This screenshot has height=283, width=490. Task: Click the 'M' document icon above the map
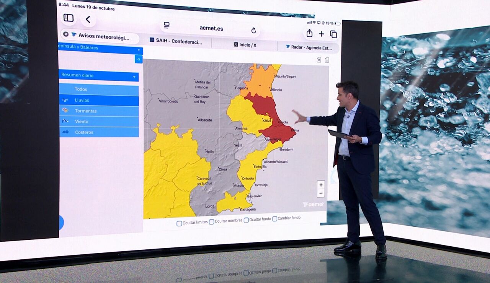coord(319,60)
